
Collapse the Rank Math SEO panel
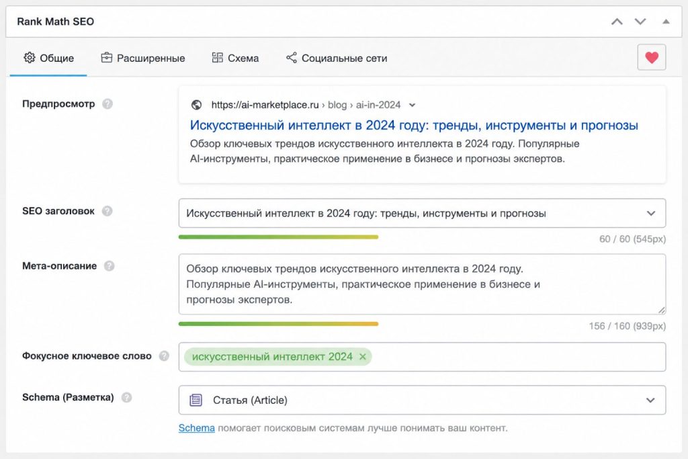[x=666, y=22]
